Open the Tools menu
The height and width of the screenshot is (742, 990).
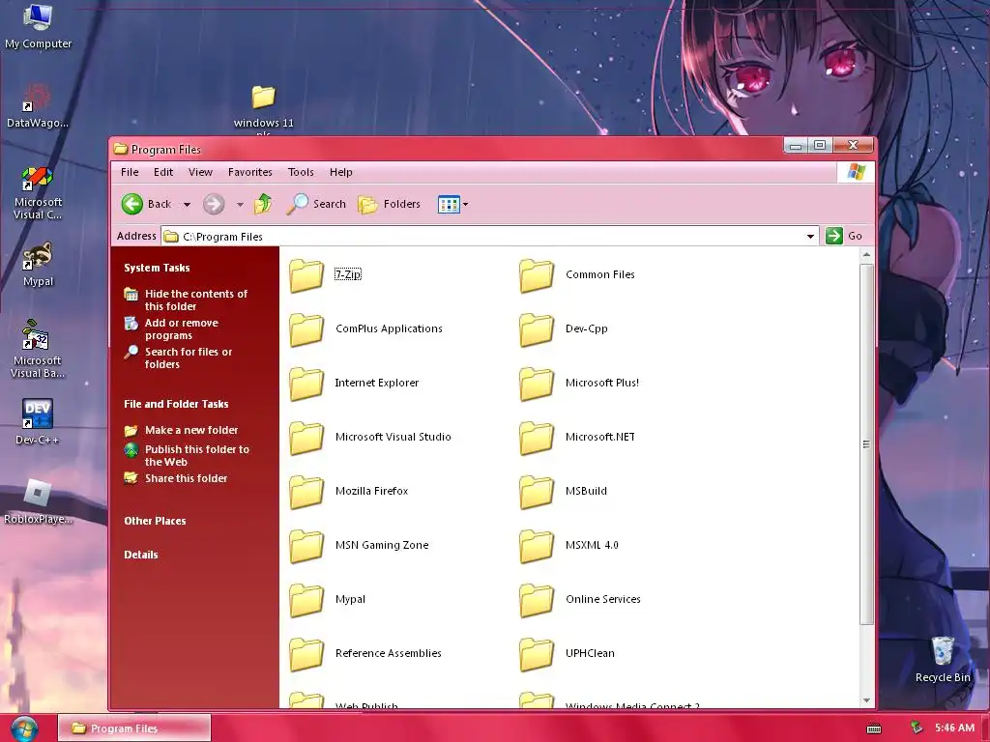click(301, 172)
